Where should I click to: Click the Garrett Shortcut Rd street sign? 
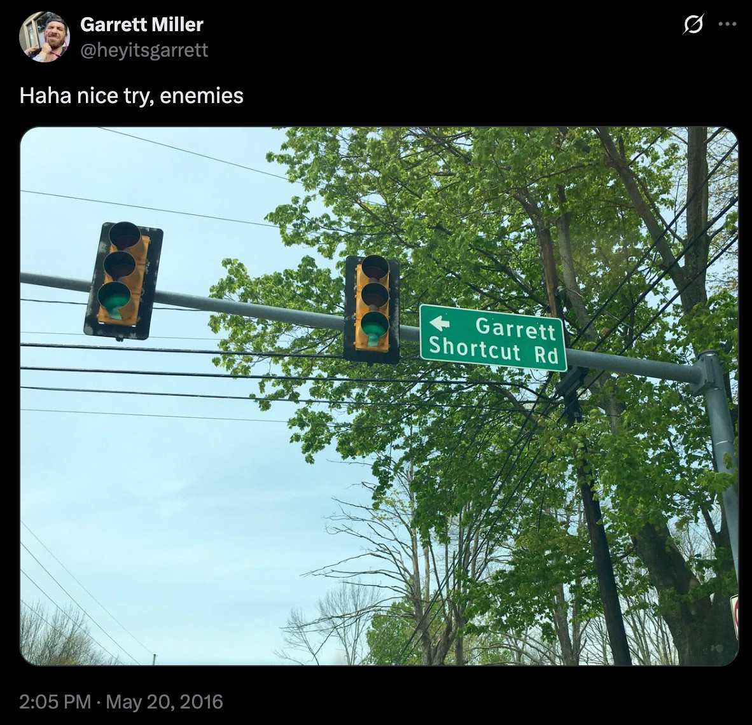pos(493,338)
